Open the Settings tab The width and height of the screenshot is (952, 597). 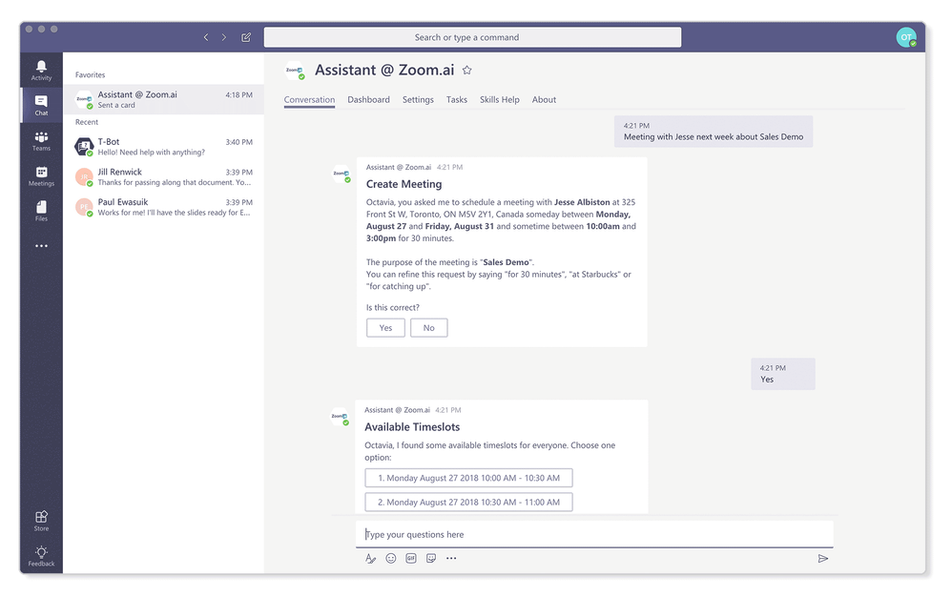[x=418, y=99]
